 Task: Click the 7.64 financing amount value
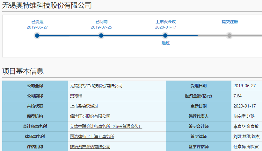point(238,96)
